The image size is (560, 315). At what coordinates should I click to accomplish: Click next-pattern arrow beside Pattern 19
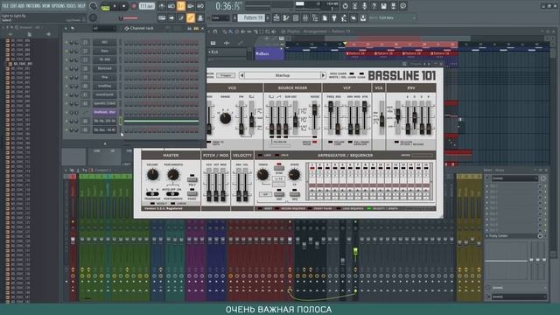pos(268,17)
